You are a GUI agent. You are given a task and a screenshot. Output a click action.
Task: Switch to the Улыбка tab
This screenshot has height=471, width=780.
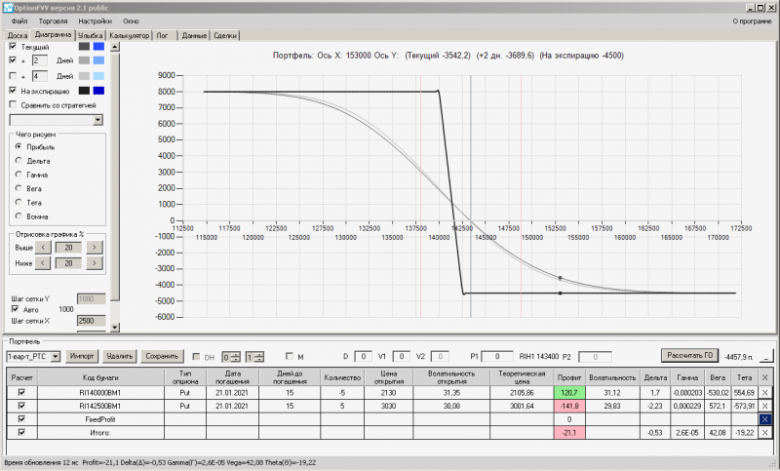tap(90, 35)
